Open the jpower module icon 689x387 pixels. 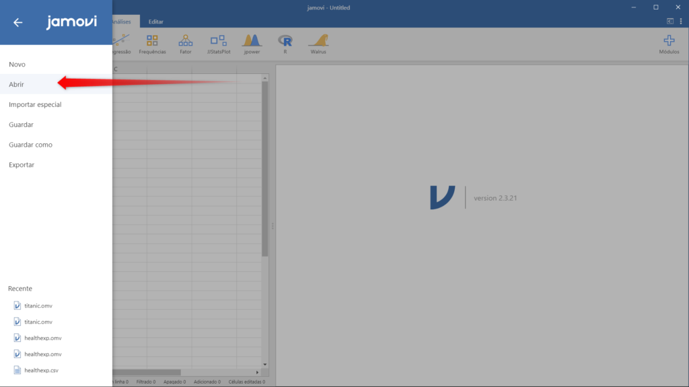click(x=252, y=44)
